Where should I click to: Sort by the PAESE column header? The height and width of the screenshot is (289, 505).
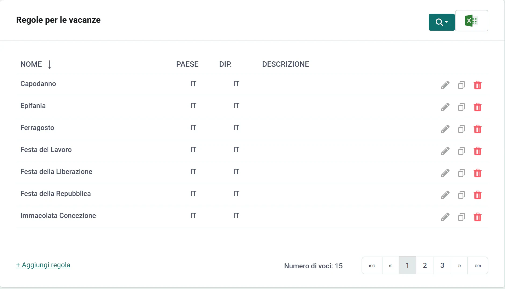[x=187, y=64]
